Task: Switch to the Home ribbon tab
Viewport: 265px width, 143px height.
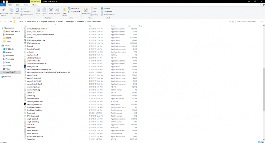Action: (x=10, y=5)
